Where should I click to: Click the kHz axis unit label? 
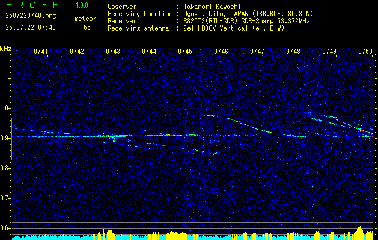click(x=5, y=49)
